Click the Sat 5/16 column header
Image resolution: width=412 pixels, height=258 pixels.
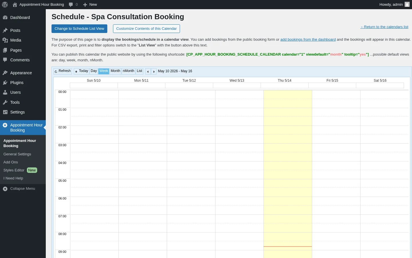[380, 81]
